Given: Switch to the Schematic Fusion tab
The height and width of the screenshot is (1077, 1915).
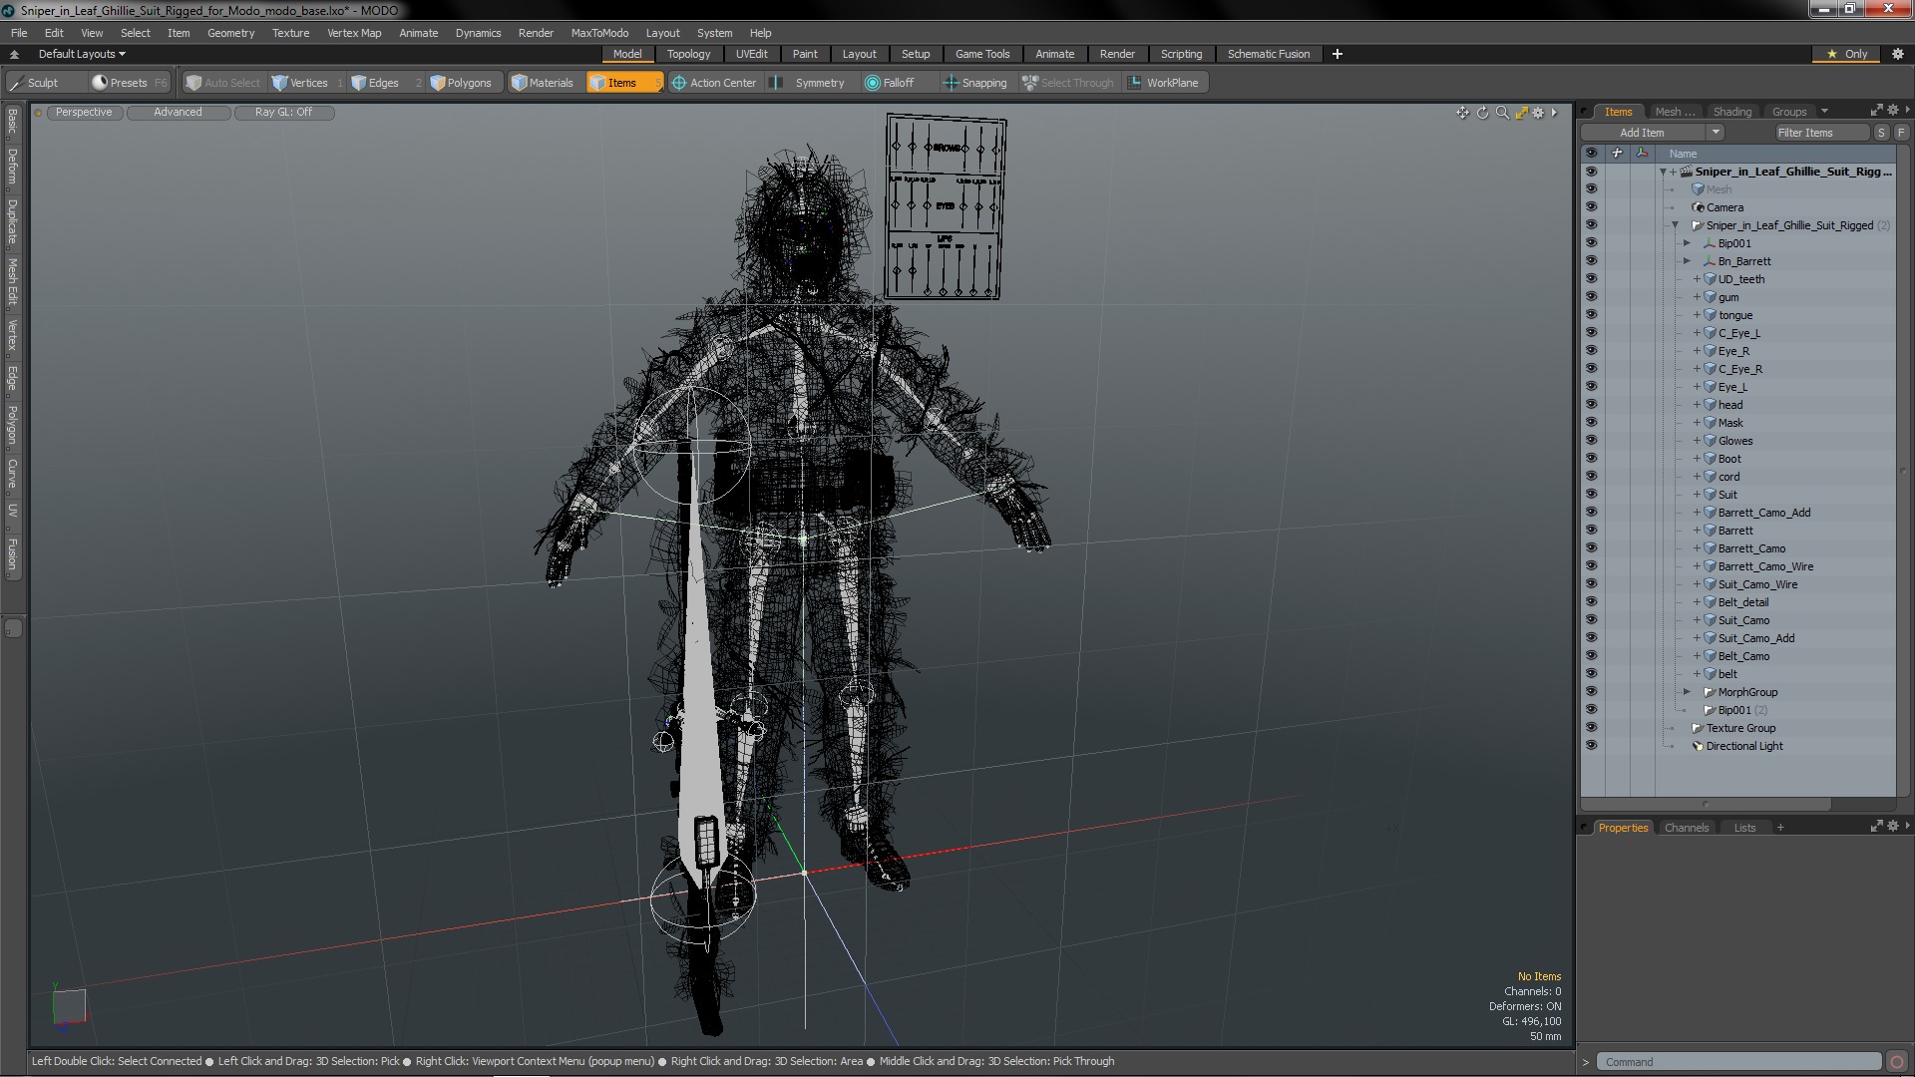Looking at the screenshot, I should coord(1268,54).
